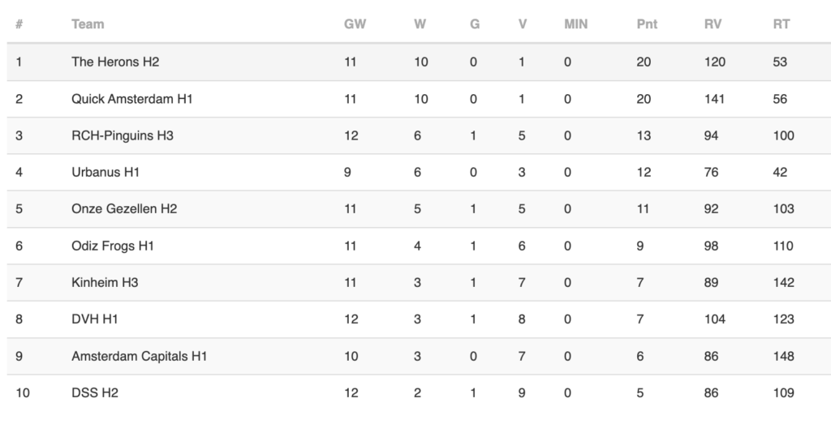
Task: Click the RV column header
Action: (x=713, y=24)
